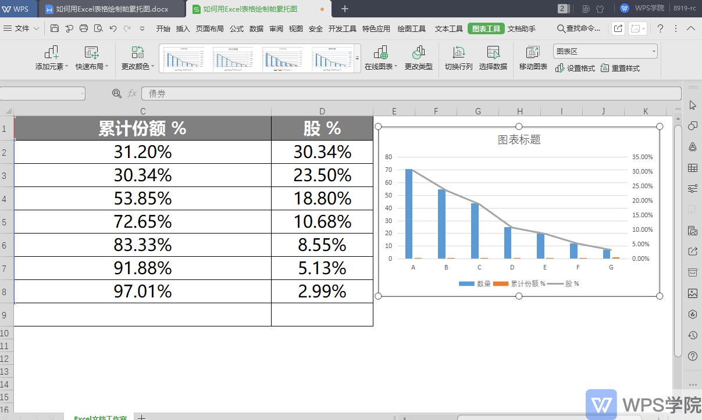Click the magnifier icon beside the formula bar
Viewport: 702px width, 420px height.
[x=116, y=93]
